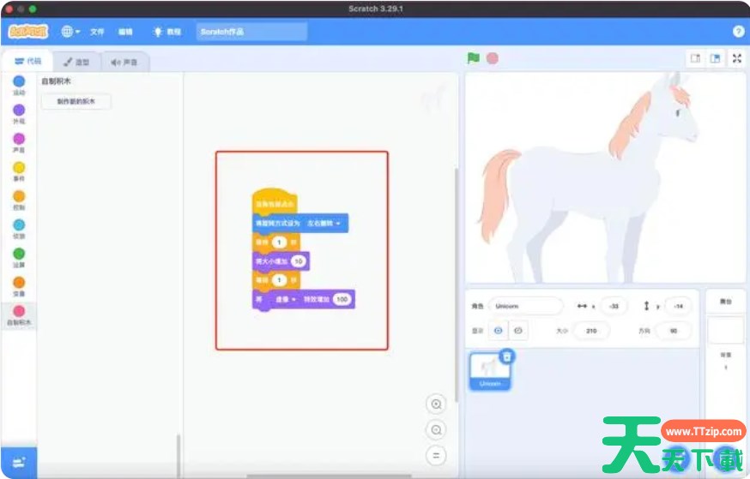750x479 pixels.
Task: Click the size change value 10
Action: click(x=298, y=261)
